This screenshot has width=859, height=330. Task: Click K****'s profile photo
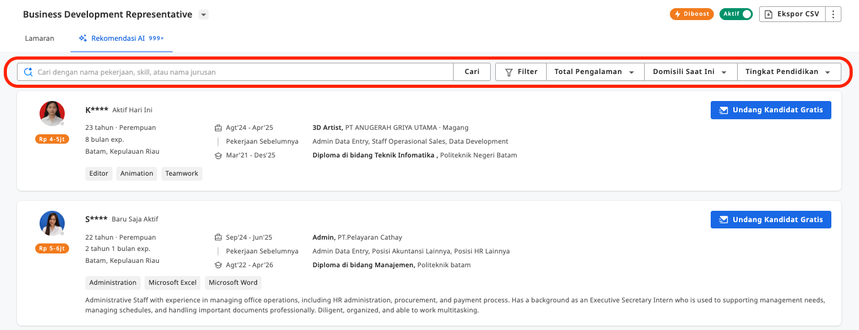(x=52, y=114)
